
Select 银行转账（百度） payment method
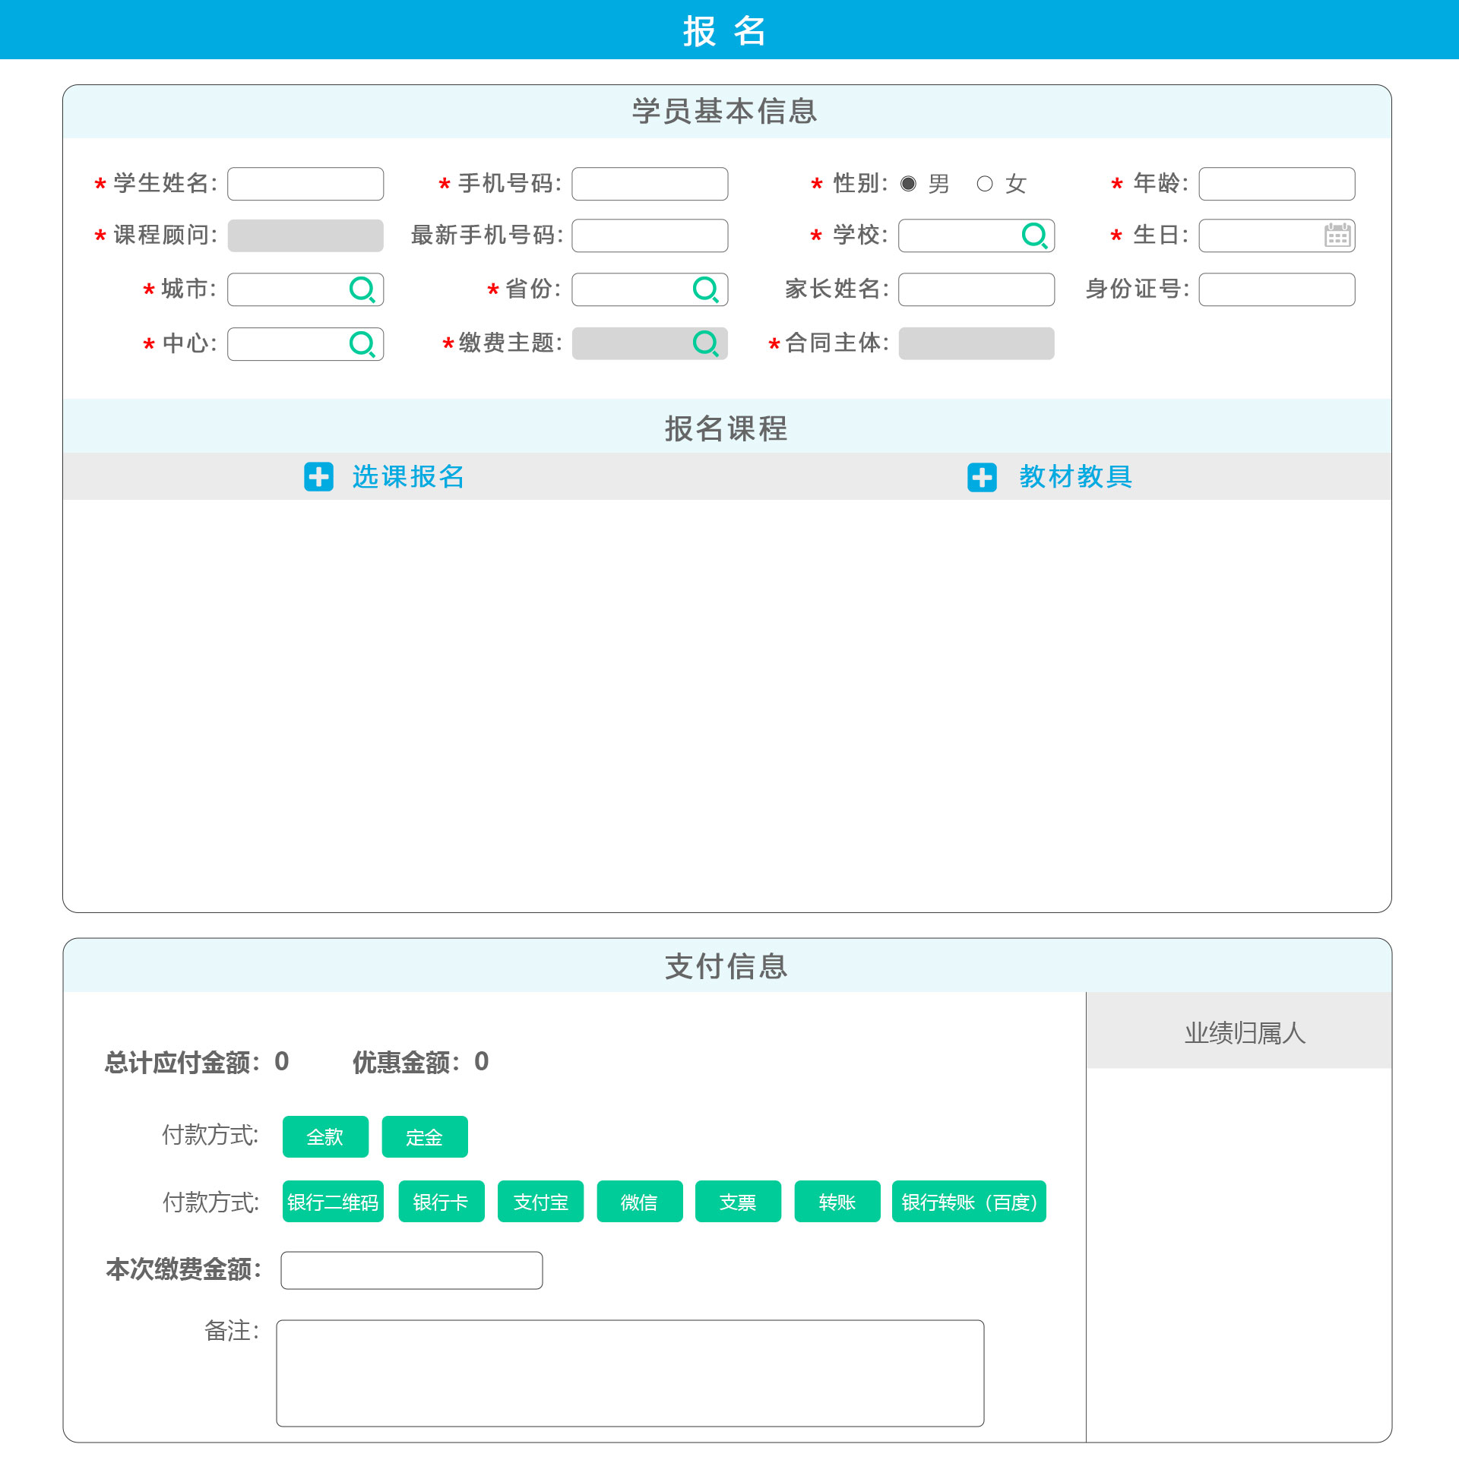point(969,1201)
